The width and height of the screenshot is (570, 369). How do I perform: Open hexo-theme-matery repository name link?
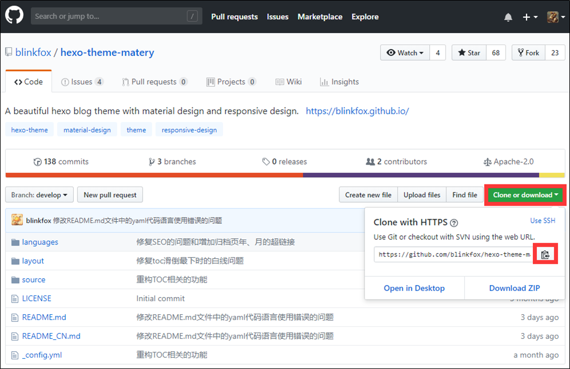point(107,52)
